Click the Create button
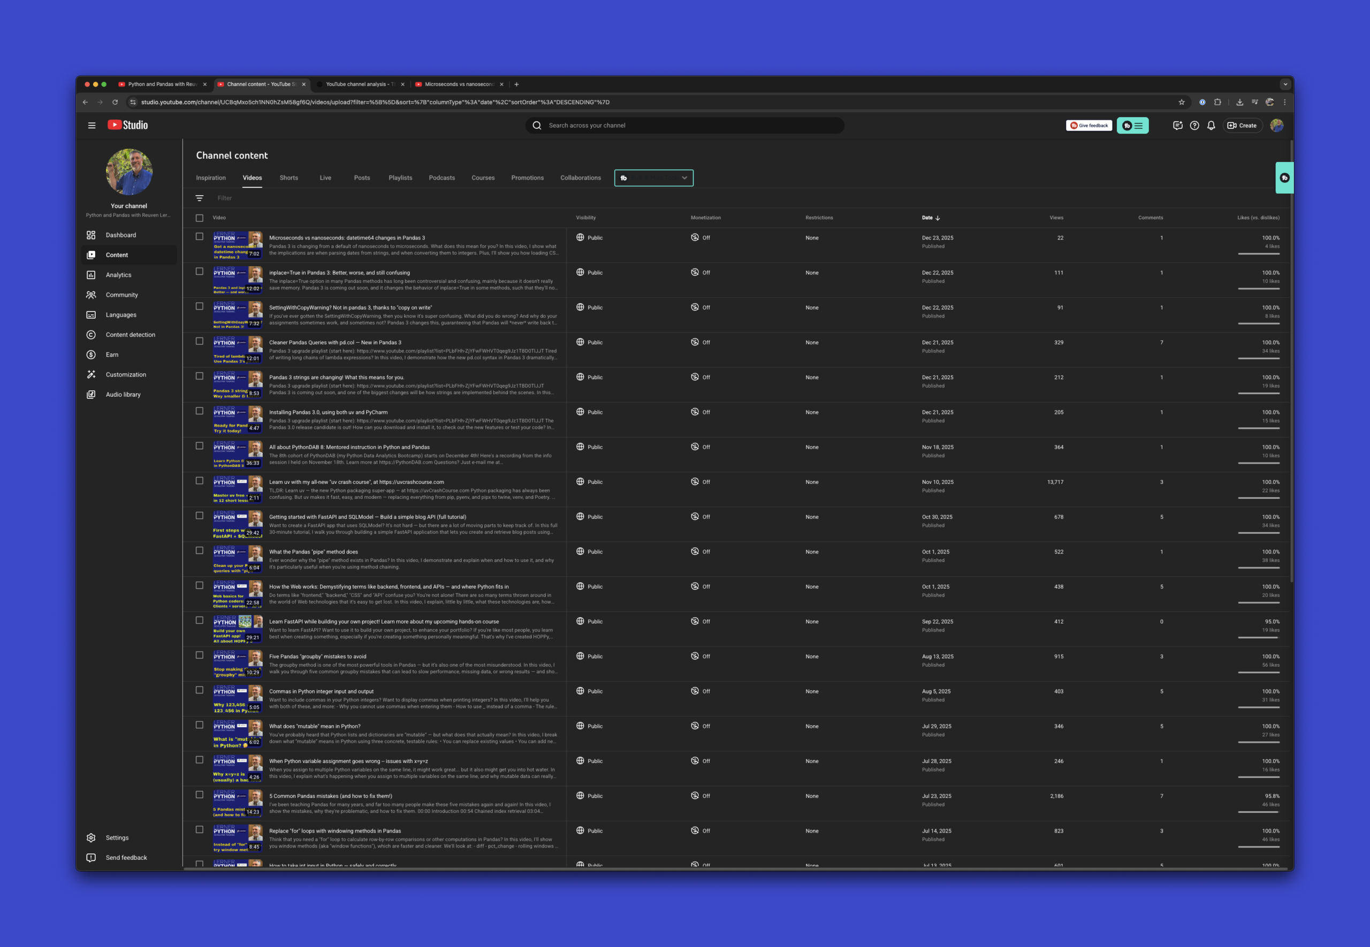Viewport: 1370px width, 947px height. [x=1242, y=125]
